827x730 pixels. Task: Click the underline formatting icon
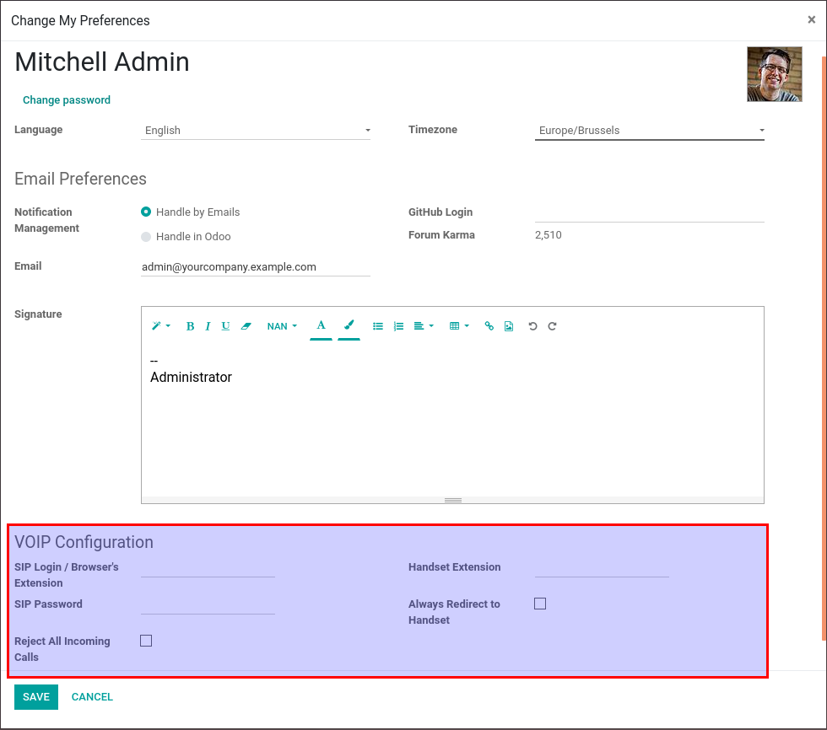click(x=225, y=326)
